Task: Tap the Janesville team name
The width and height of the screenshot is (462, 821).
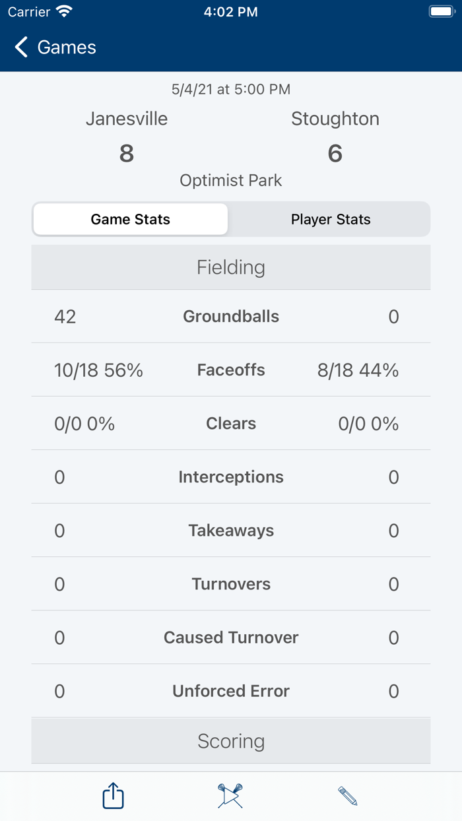Action: [x=127, y=119]
